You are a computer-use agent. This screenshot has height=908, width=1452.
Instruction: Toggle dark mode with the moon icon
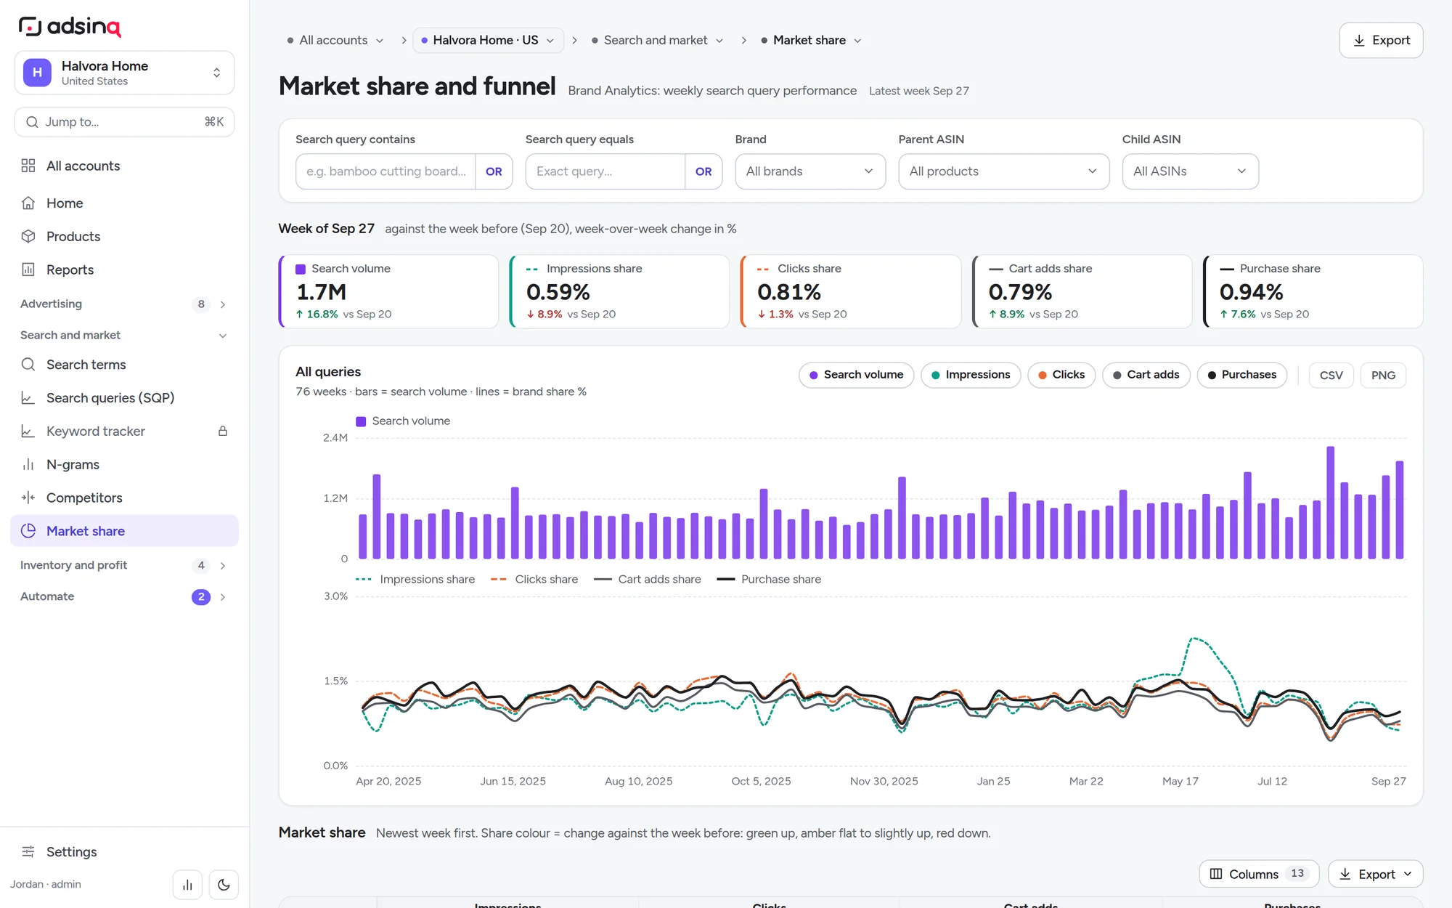224,885
